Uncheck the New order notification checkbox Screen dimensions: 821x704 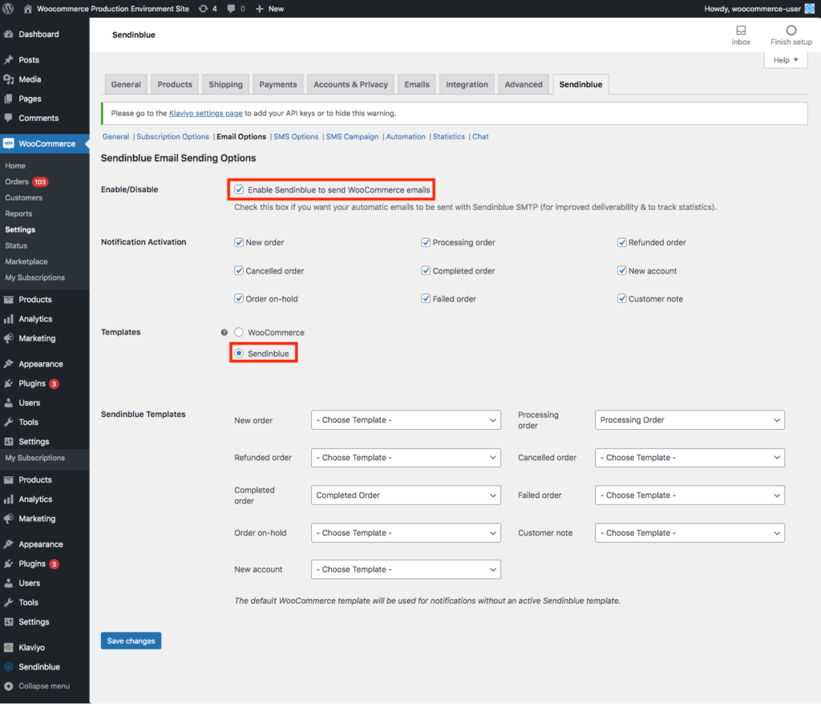tap(239, 242)
